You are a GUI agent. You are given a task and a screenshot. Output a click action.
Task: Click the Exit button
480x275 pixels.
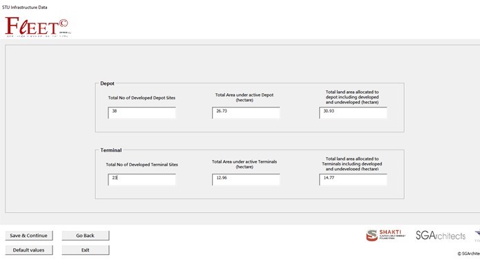(x=86, y=250)
